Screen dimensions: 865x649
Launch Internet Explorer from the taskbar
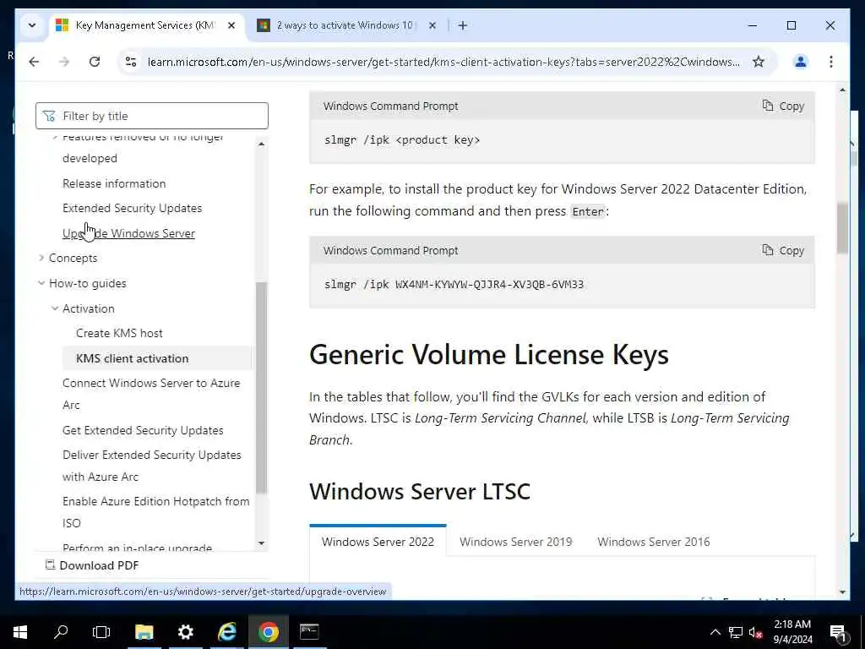226,632
